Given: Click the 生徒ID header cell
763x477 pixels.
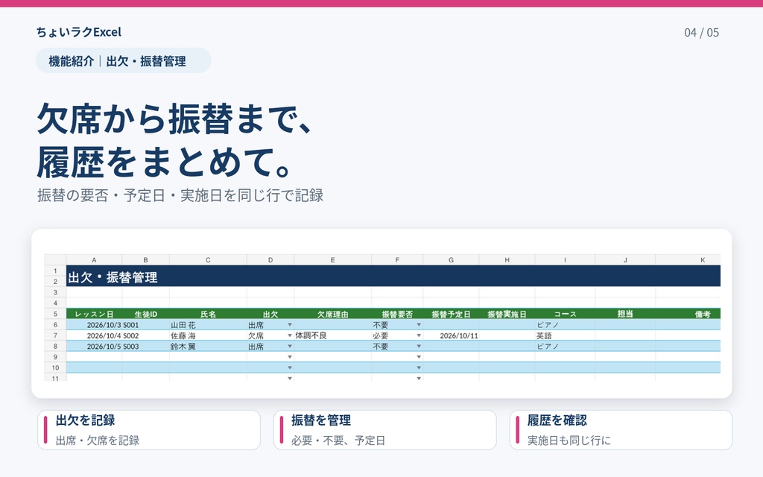Looking at the screenshot, I should (145, 314).
